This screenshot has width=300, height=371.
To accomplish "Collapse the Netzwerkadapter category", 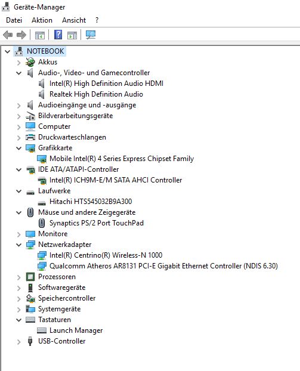I will [19, 245].
